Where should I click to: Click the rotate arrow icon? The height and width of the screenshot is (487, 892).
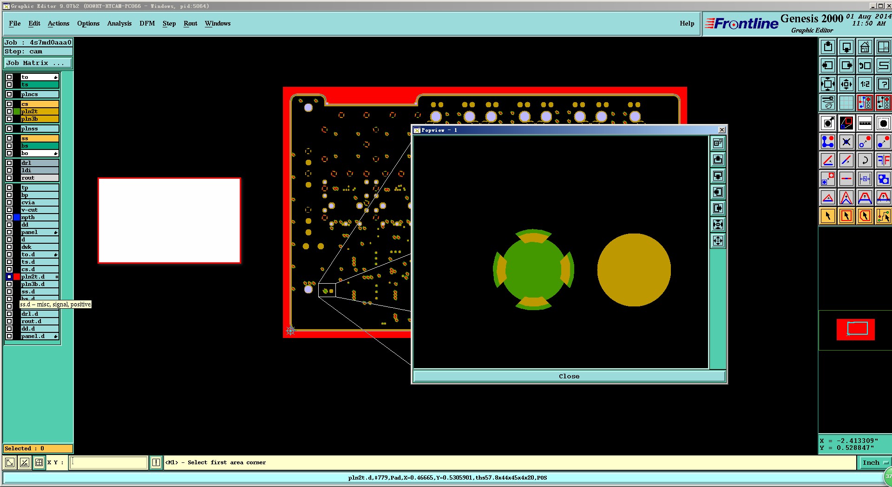pos(865,160)
